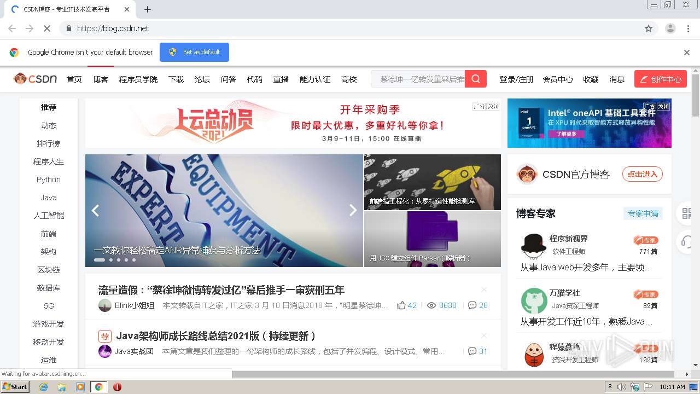Click the CSDN logo

[35, 79]
